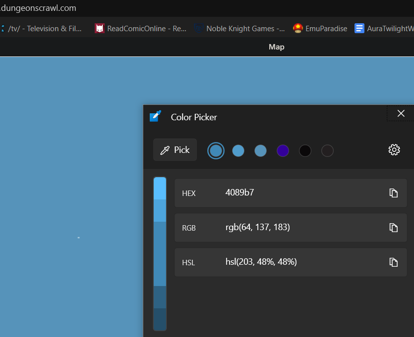
Task: Choose the second lighter shade in bar
Action: (160, 210)
